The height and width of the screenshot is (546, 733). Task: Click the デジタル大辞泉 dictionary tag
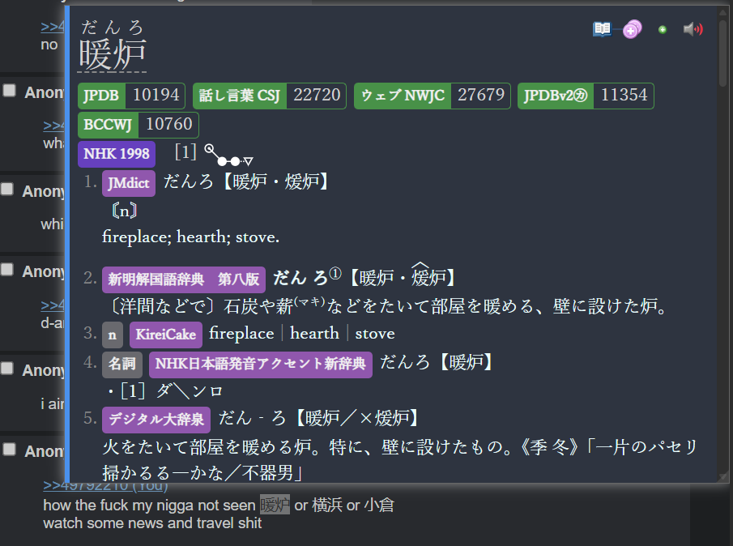[x=156, y=420]
